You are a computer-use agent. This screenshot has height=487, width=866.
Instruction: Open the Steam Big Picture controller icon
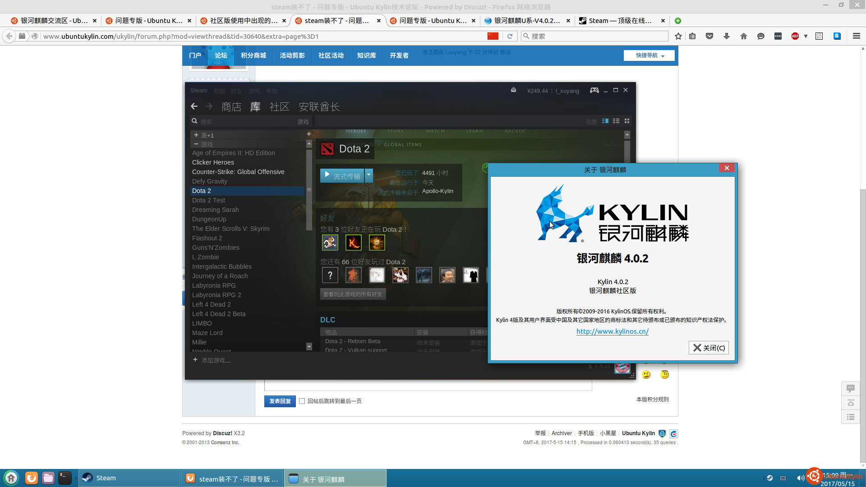594,90
